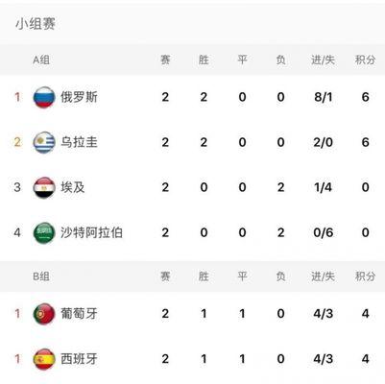Open the 沙特阿拉伯 team name
Screen dimensions: 385x384
[91, 232]
